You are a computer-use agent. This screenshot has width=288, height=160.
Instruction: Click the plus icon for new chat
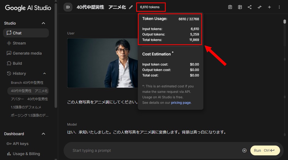pyautogui.click(x=269, y=7)
